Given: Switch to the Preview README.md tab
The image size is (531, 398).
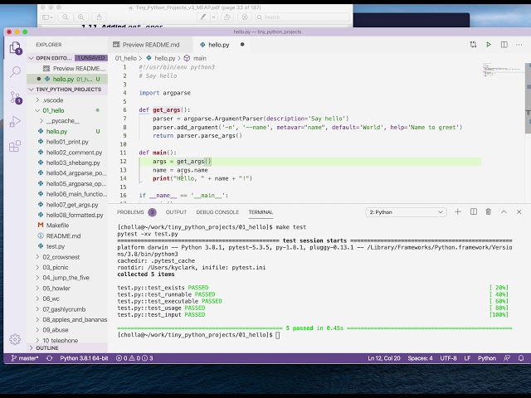Looking at the screenshot, I should click(150, 45).
